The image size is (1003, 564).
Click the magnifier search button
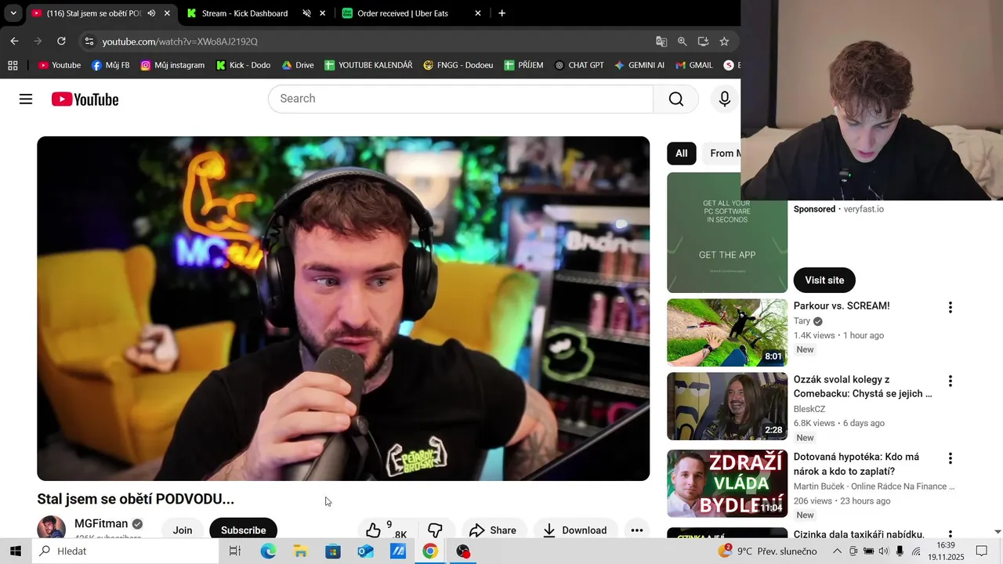pos(676,99)
